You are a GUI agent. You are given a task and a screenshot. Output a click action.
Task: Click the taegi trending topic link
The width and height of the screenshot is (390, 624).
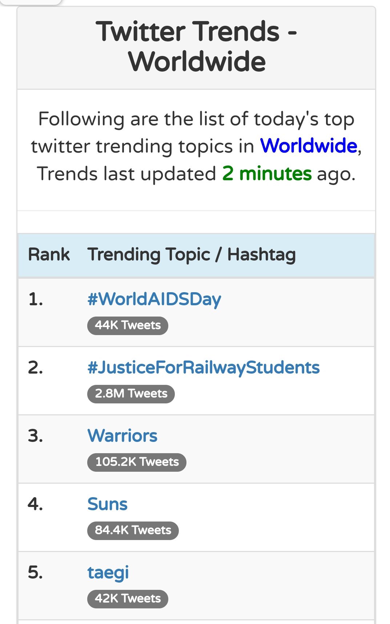click(108, 573)
